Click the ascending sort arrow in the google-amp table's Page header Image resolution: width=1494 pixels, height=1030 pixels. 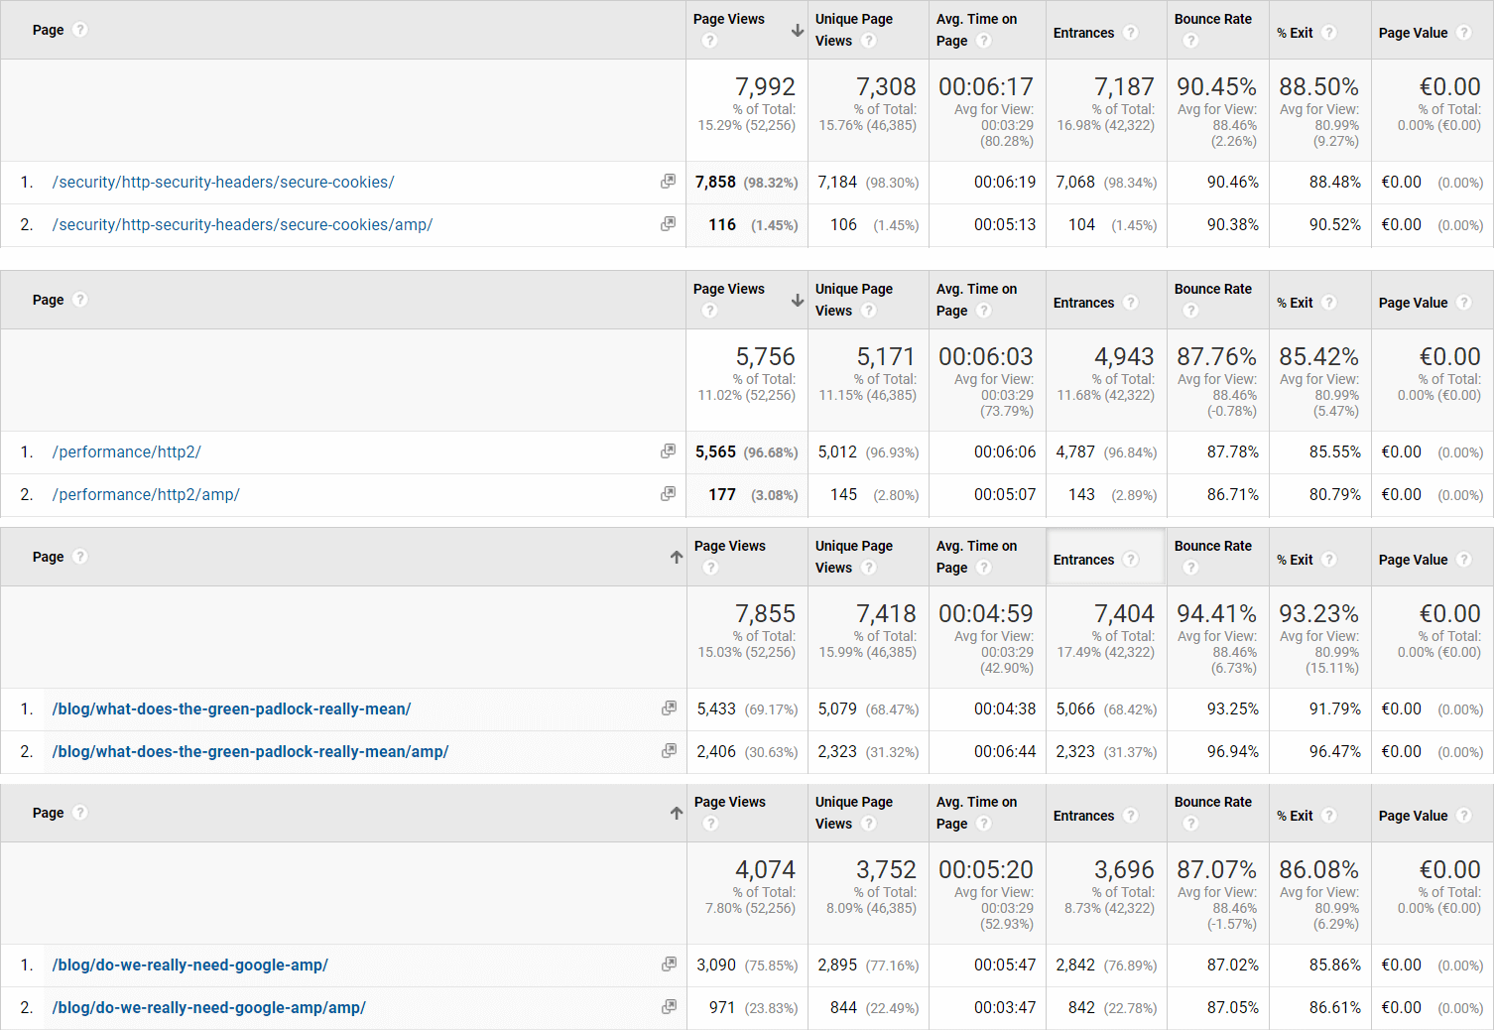(677, 814)
